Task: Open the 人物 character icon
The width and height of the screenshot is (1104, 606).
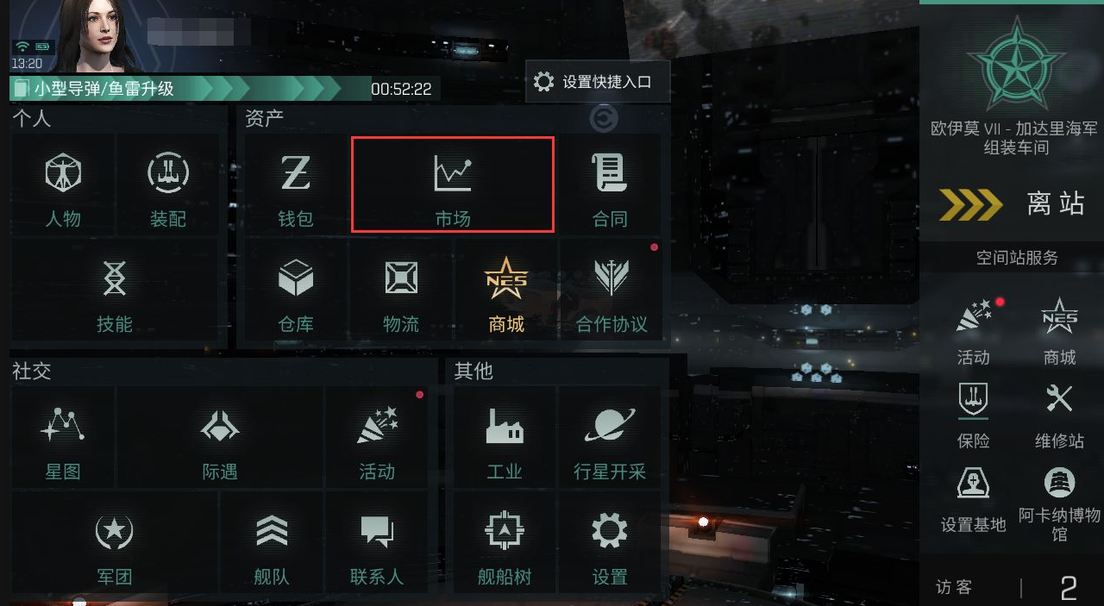Action: 63,184
